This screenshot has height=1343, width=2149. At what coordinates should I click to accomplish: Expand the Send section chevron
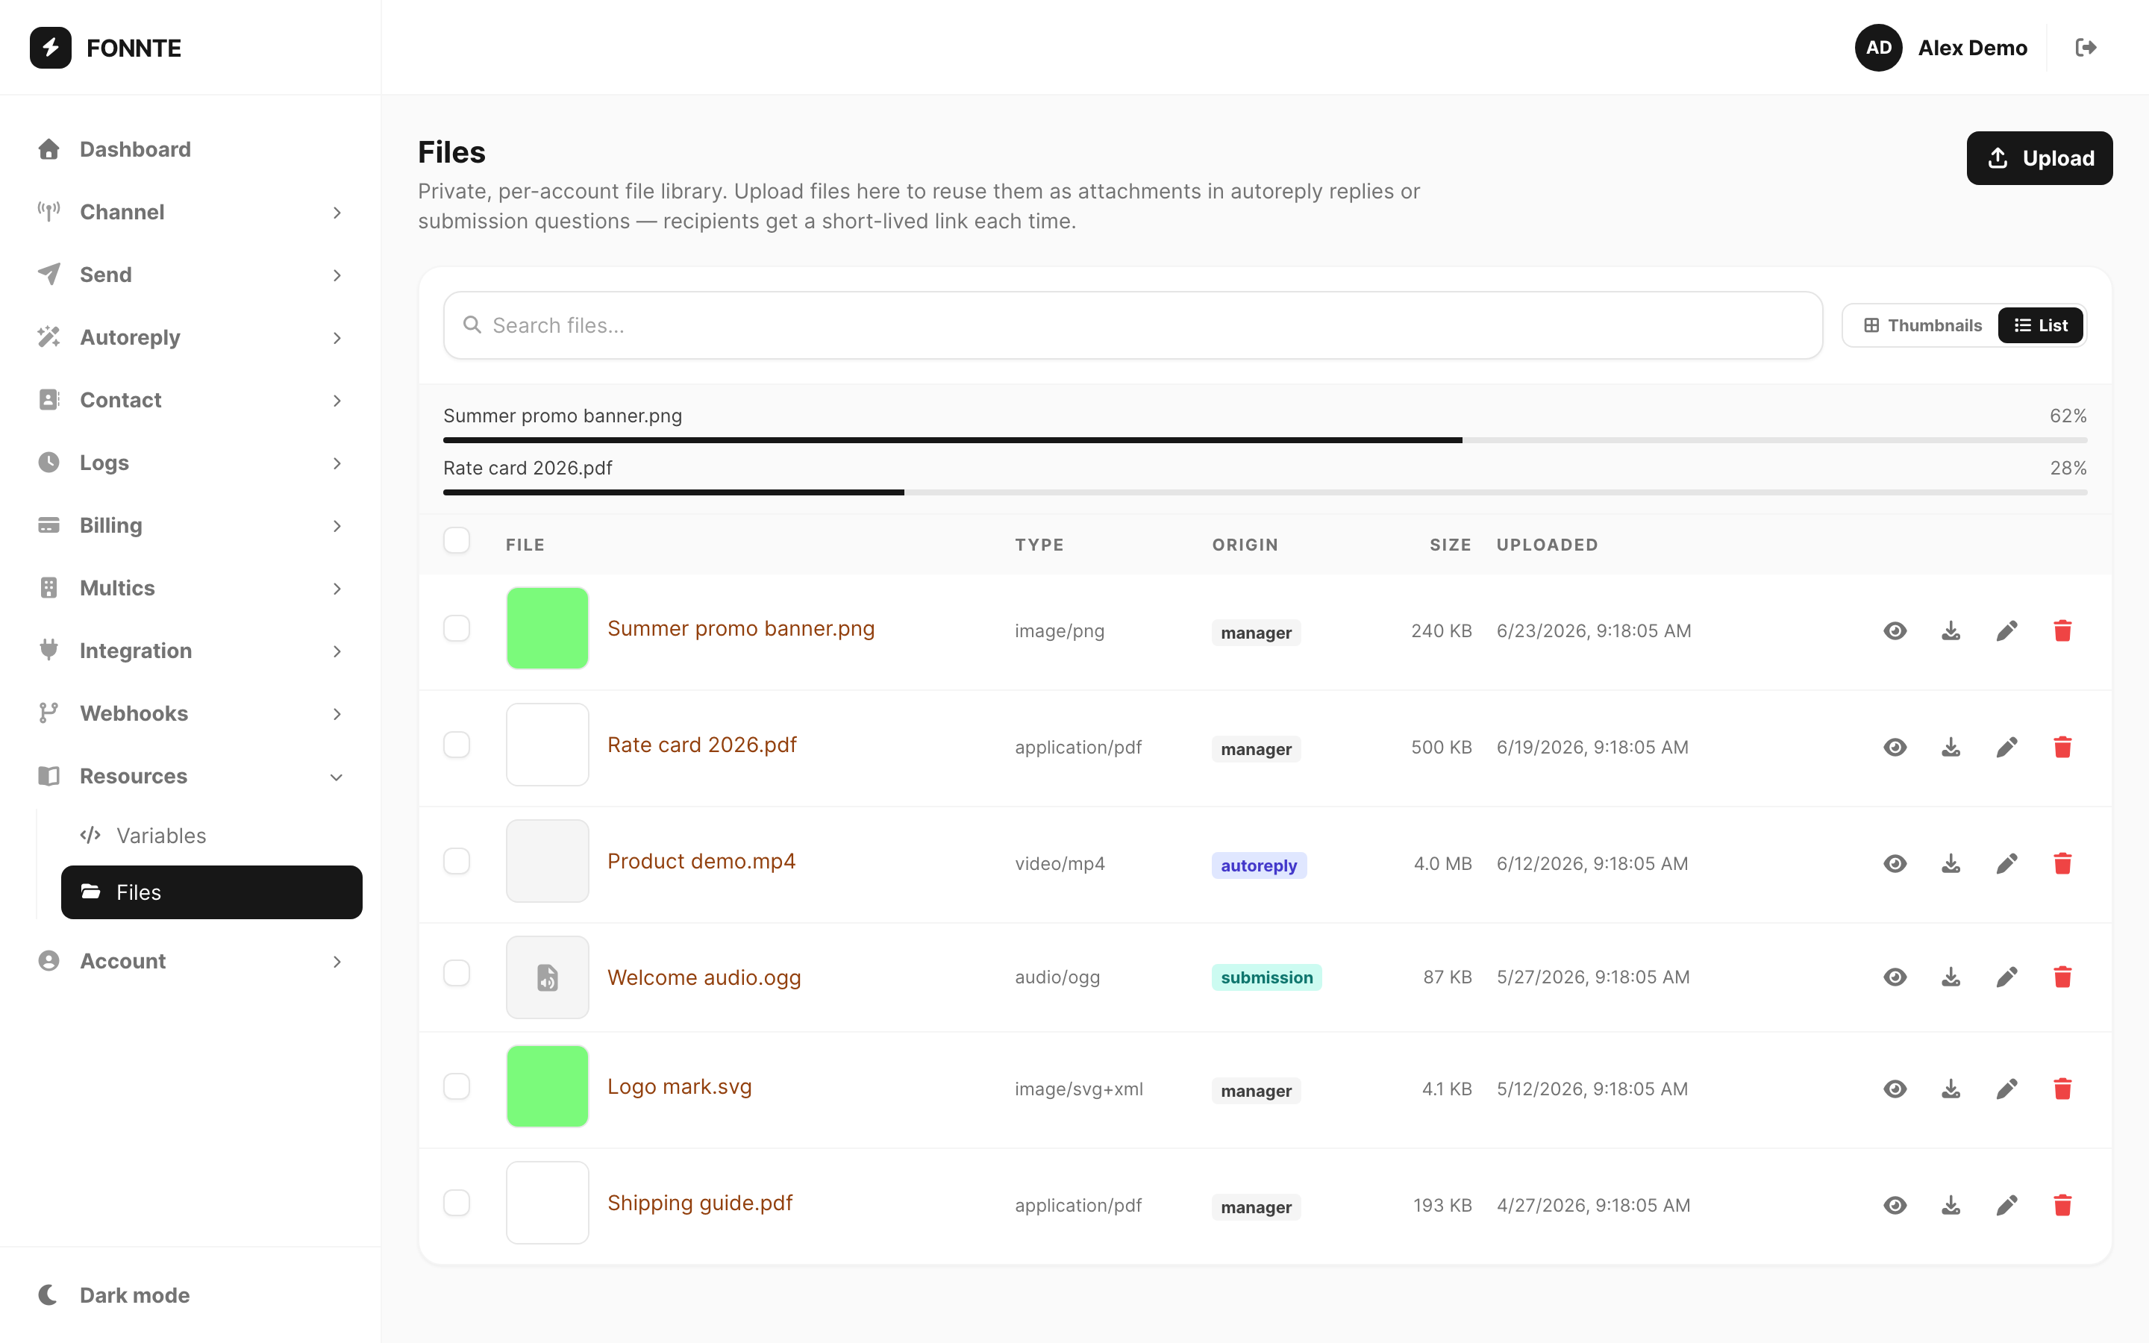tap(337, 275)
